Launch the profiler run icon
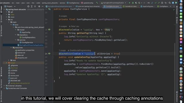 [139, 3]
